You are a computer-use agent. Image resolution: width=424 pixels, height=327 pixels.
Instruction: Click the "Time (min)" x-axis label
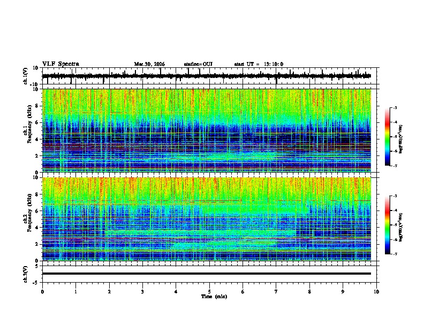point(214,297)
